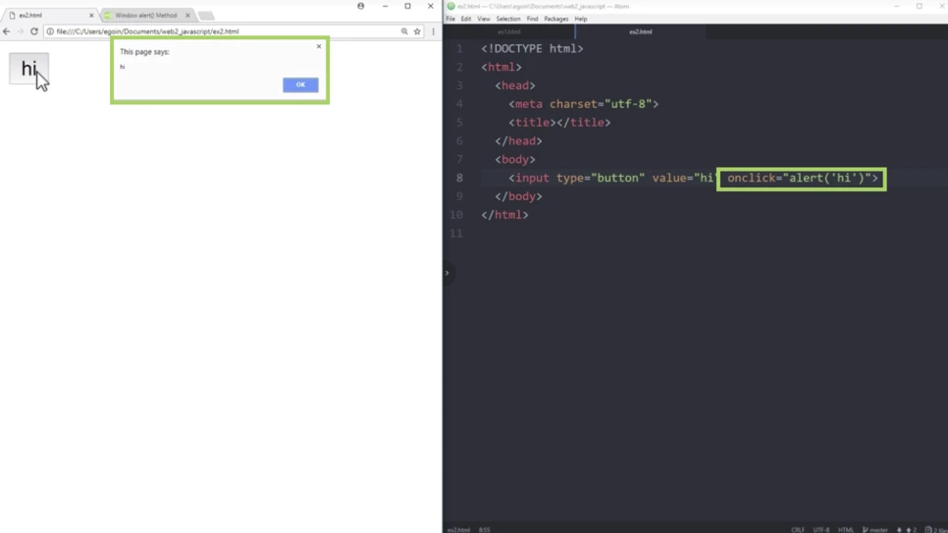Click OK in the alert dialog
The height and width of the screenshot is (533, 948).
[300, 84]
